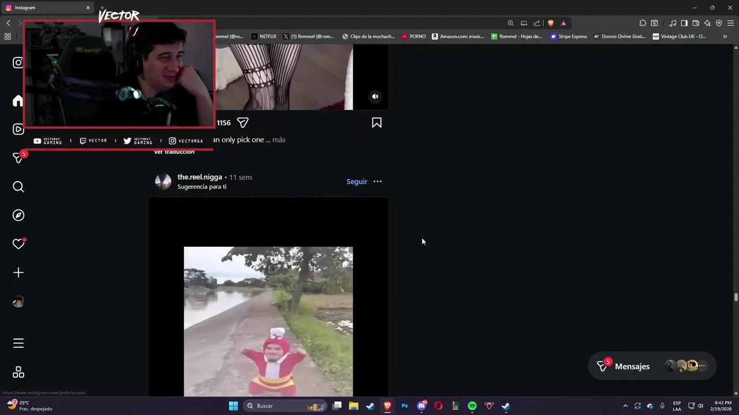
Task: Open 'Amazon.com: eisoic...' bookmark
Action: (459, 36)
